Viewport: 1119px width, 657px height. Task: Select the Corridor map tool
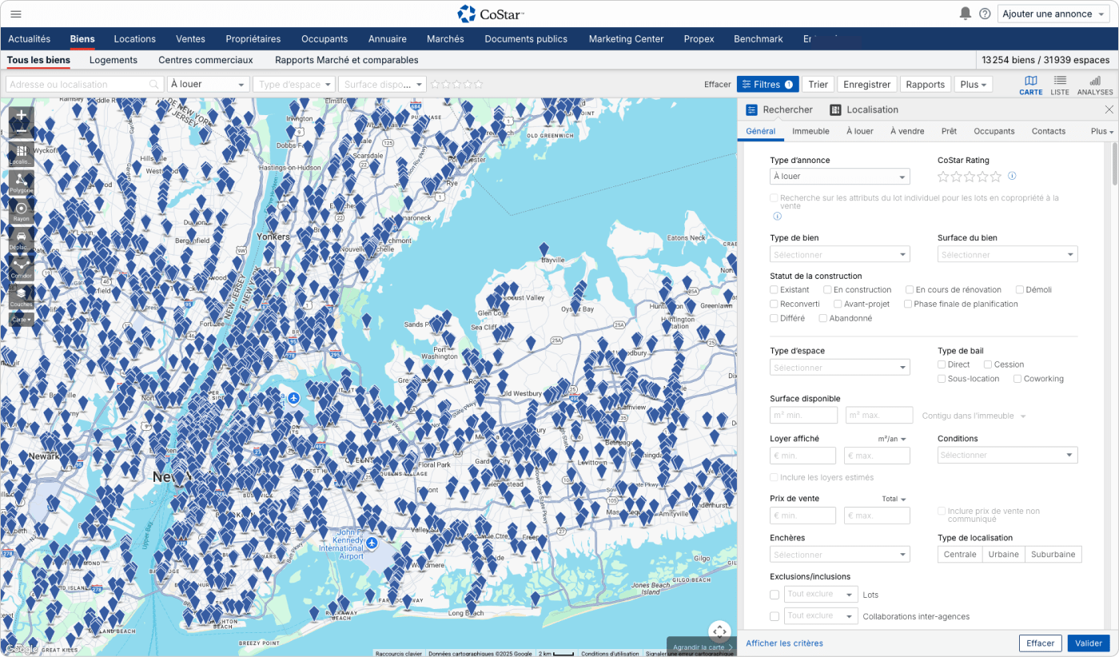tap(22, 268)
